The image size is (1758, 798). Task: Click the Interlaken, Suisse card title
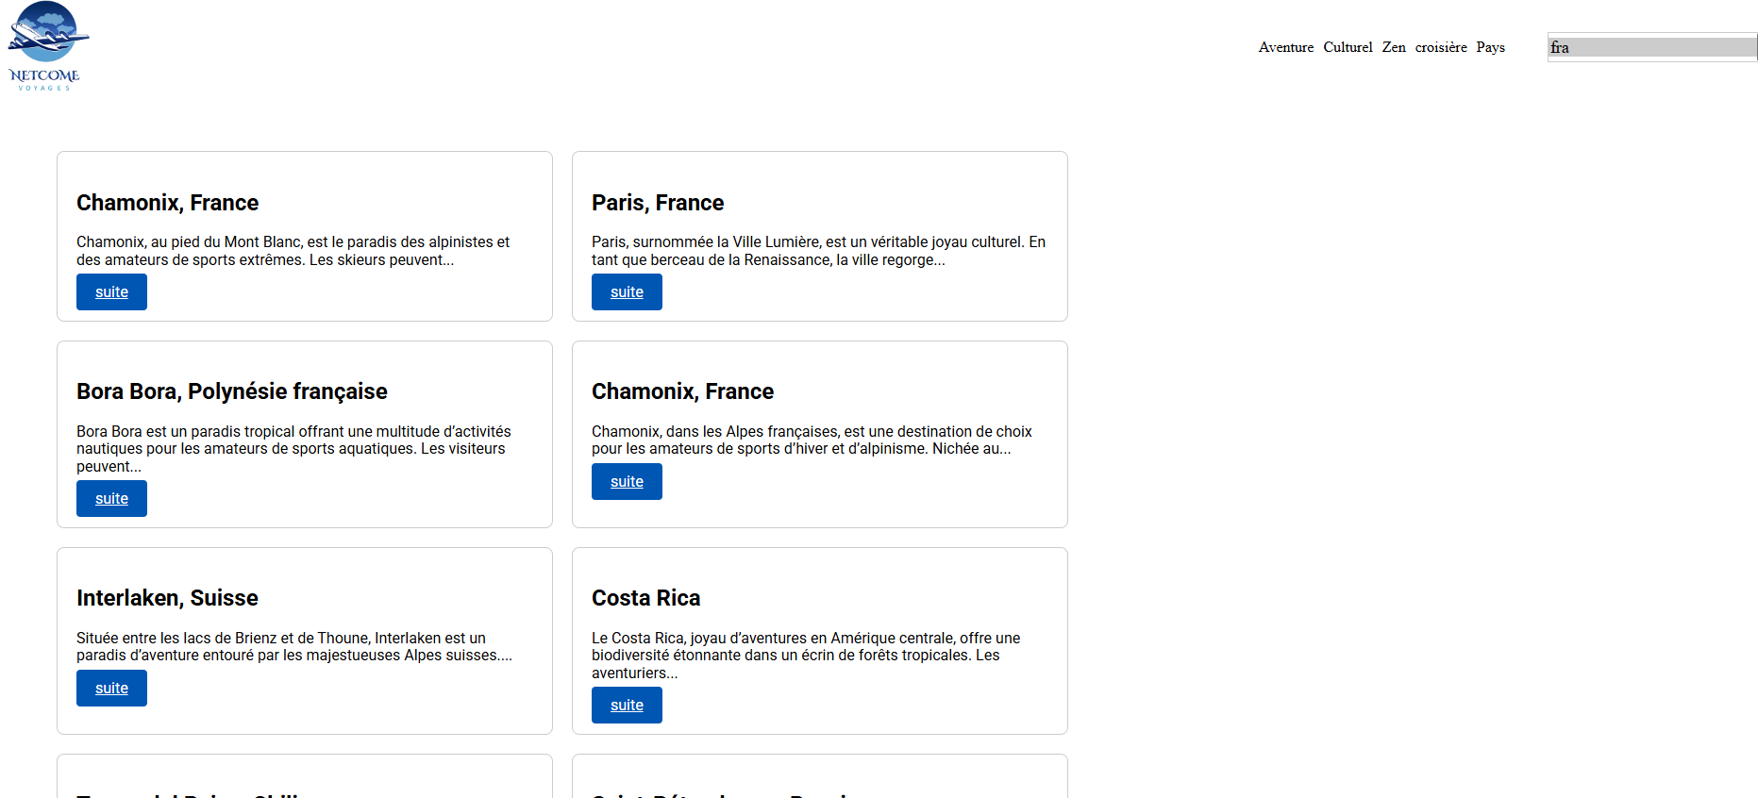(167, 598)
